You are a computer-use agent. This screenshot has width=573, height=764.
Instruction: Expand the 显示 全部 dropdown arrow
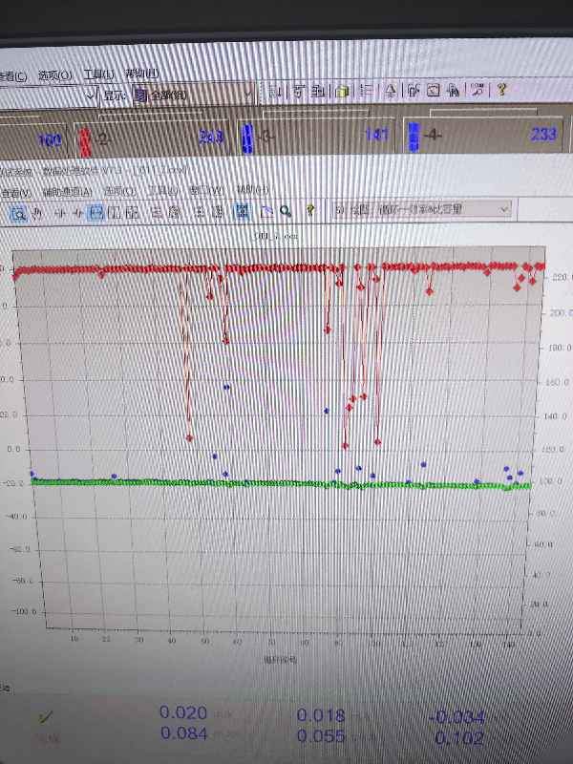pos(248,93)
